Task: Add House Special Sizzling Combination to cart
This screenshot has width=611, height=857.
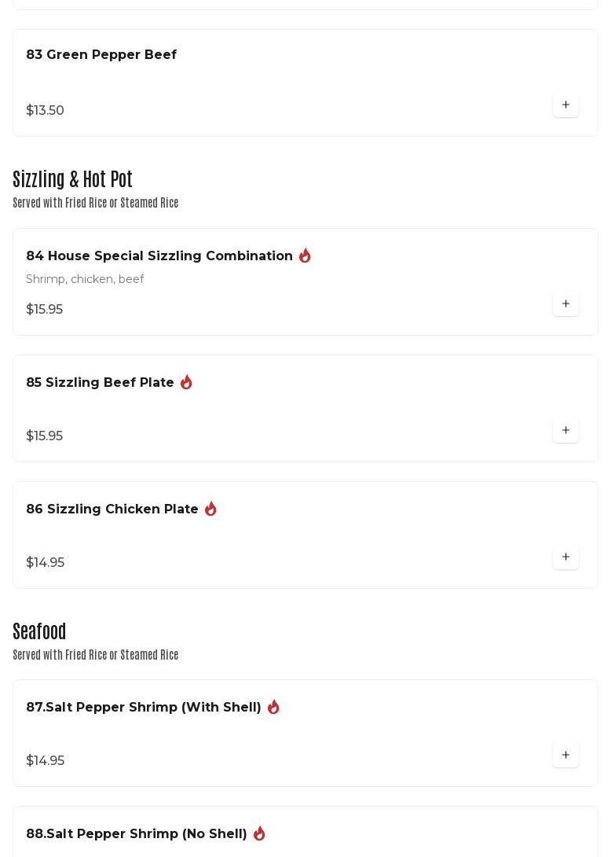Action: pyautogui.click(x=565, y=303)
